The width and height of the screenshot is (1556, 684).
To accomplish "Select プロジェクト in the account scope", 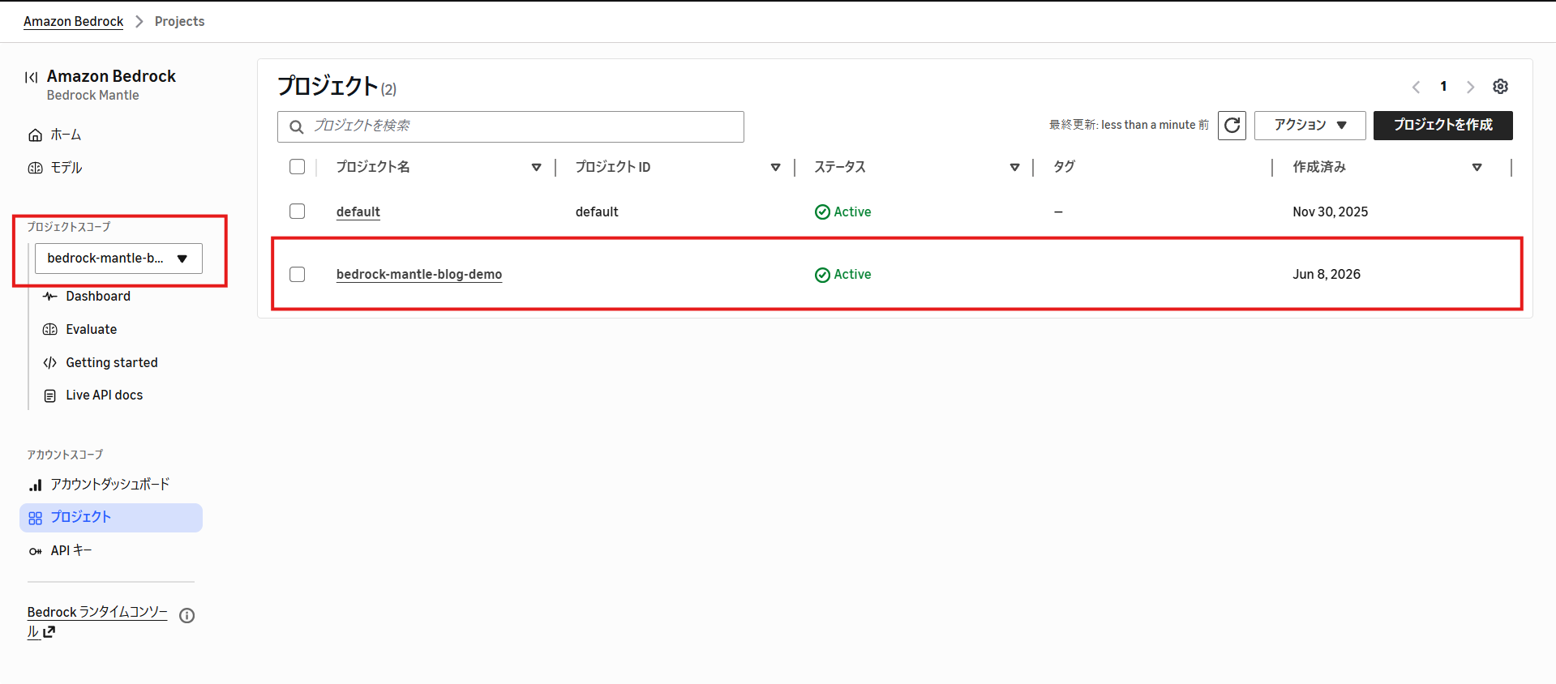I will (x=111, y=518).
